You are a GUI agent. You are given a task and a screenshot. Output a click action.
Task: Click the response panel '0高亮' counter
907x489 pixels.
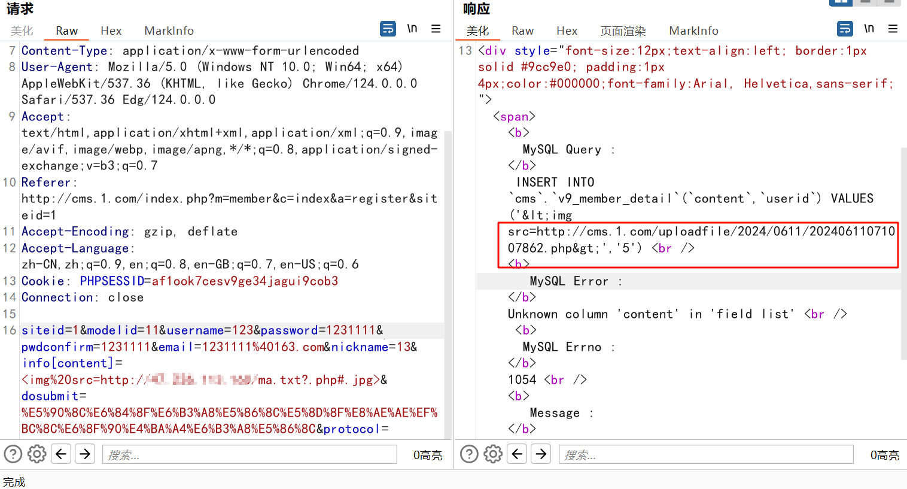[x=885, y=455]
